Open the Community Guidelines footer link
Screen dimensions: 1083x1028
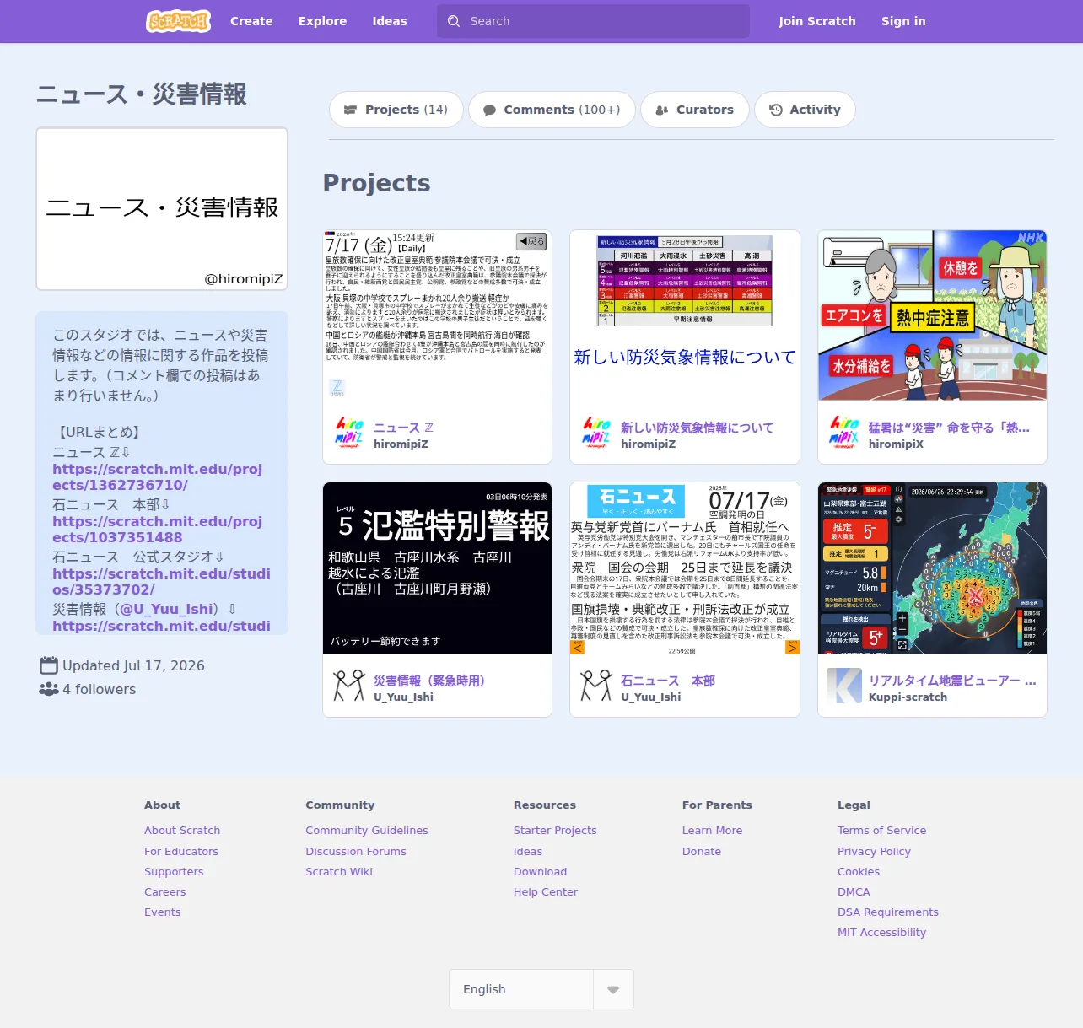coord(367,831)
